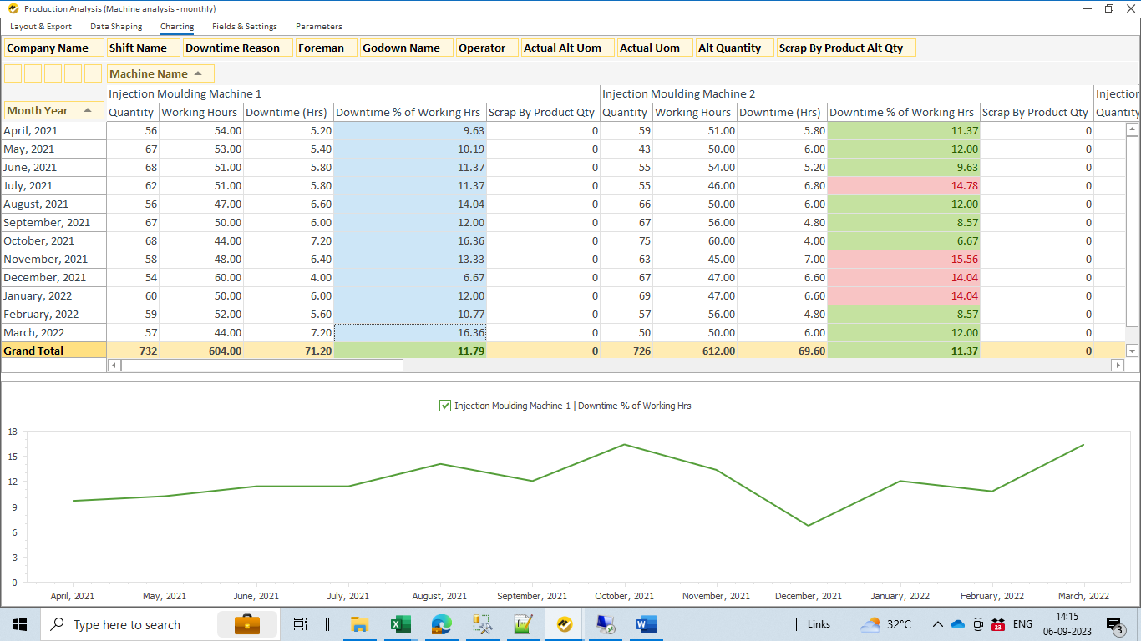Click the horizontal scrollbar right arrow

1117,366
